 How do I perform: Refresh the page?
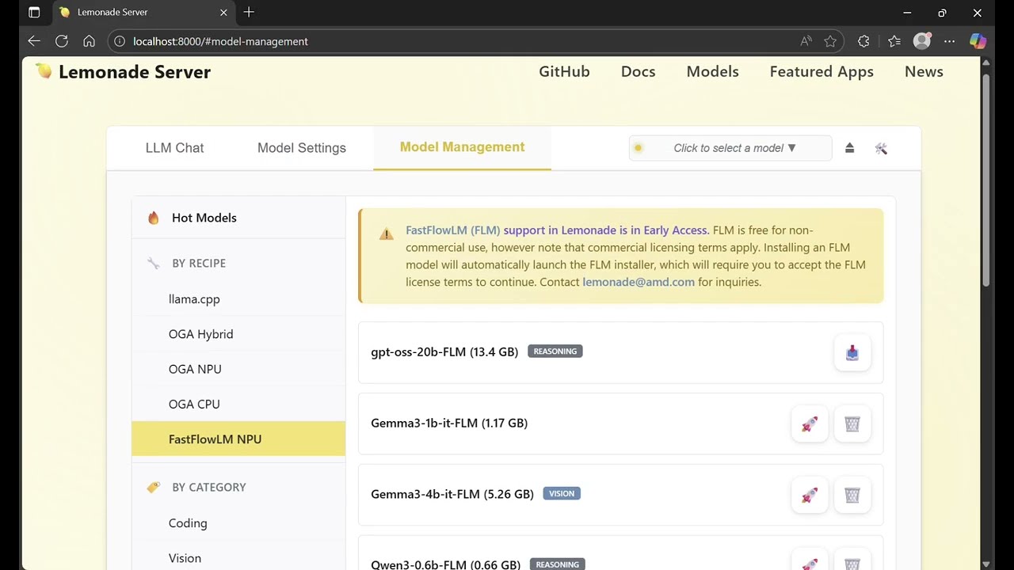tap(61, 41)
